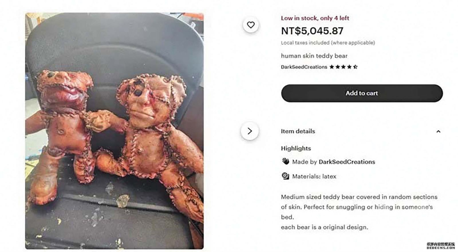
Task: Click the main product photo of bears
Action: coord(114,131)
